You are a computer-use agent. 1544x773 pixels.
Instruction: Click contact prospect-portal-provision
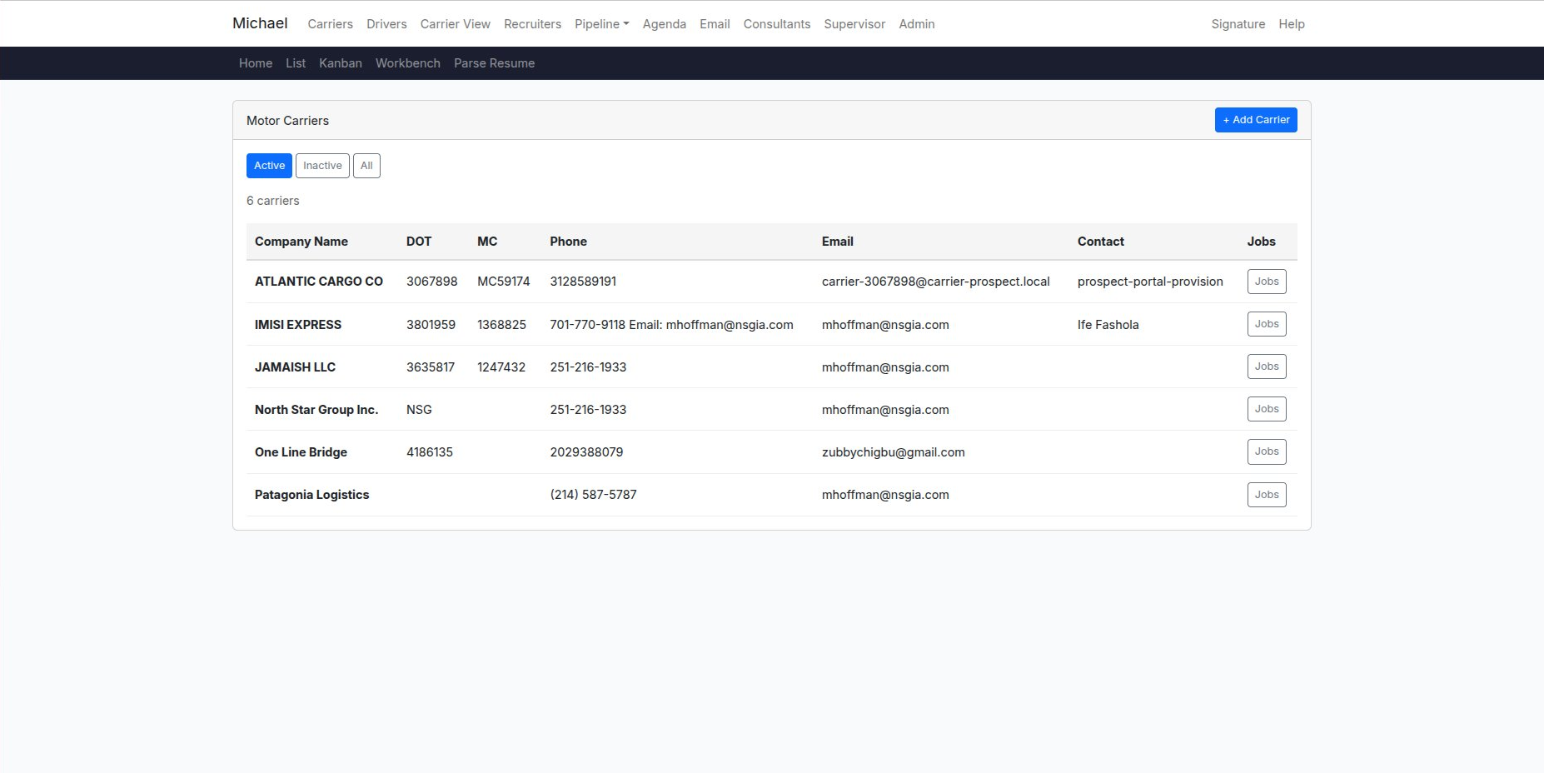coord(1150,282)
